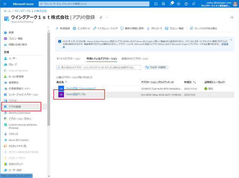Switch to 削除されたアプリケーション tab
This screenshot has width=239, height=178.
pyautogui.click(x=135, y=58)
